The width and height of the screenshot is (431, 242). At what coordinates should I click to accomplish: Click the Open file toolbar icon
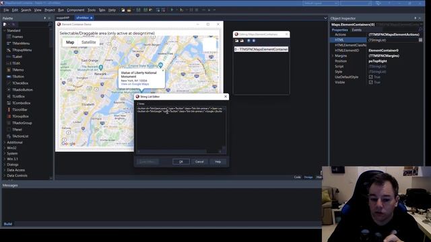(x=129, y=10)
